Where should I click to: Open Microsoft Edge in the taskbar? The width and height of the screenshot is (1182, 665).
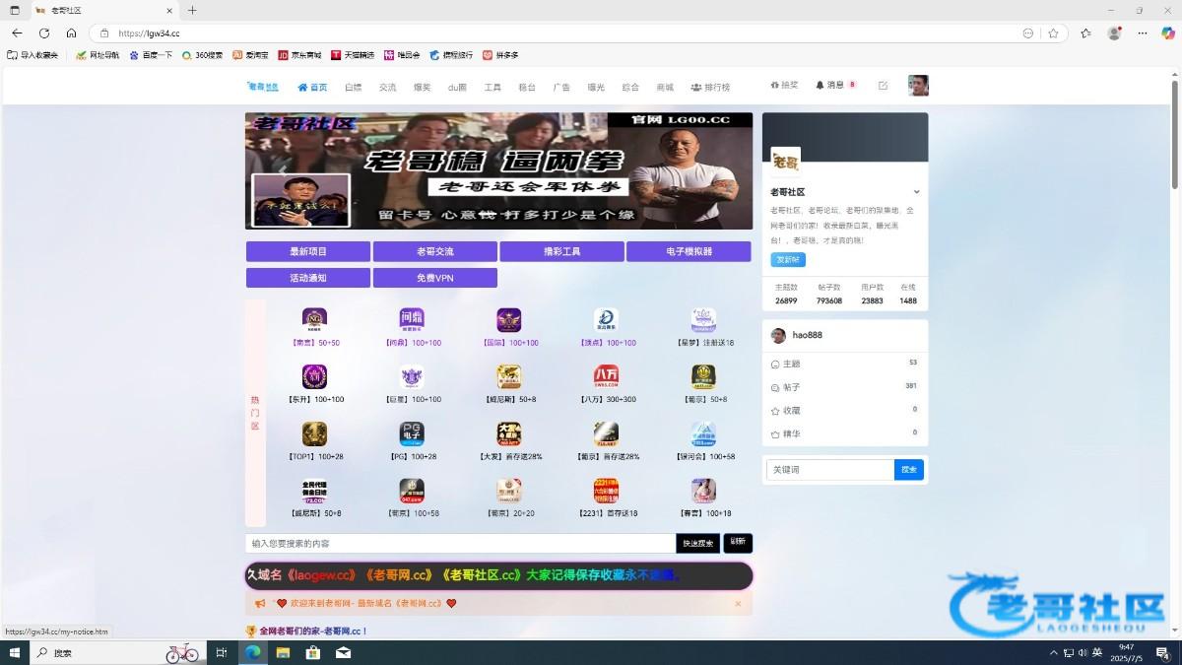click(x=252, y=652)
